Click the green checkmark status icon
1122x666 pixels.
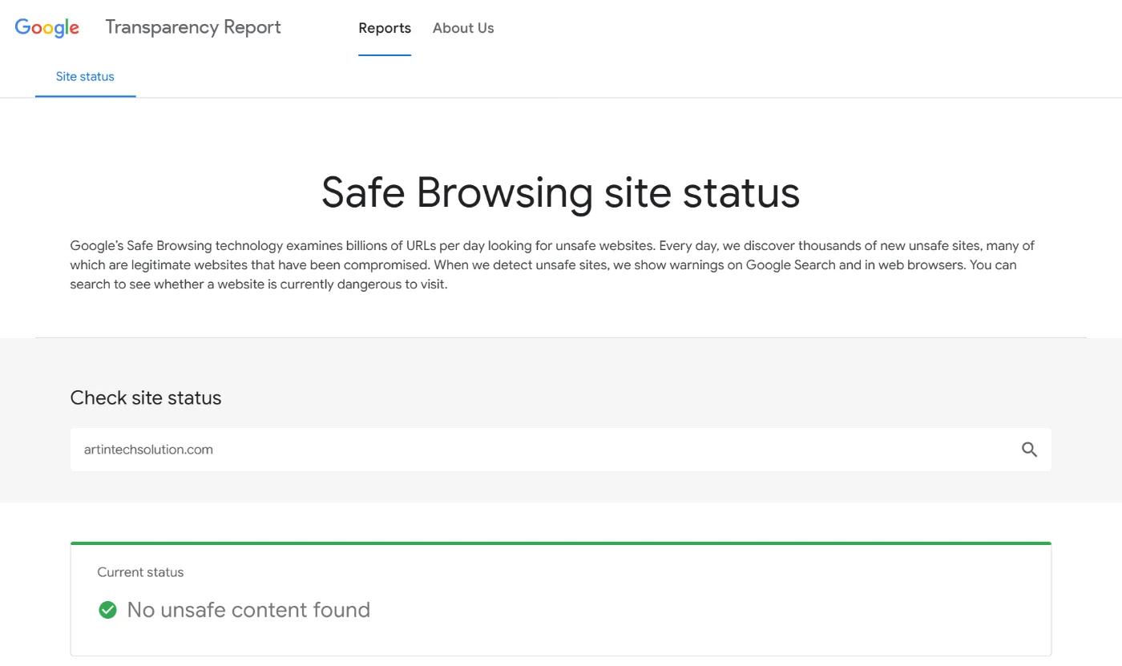[107, 610]
